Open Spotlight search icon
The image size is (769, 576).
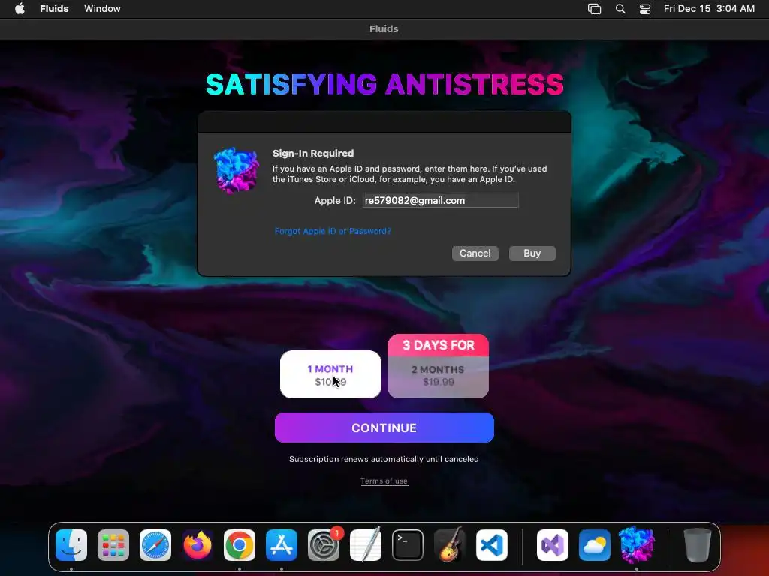[x=620, y=9]
